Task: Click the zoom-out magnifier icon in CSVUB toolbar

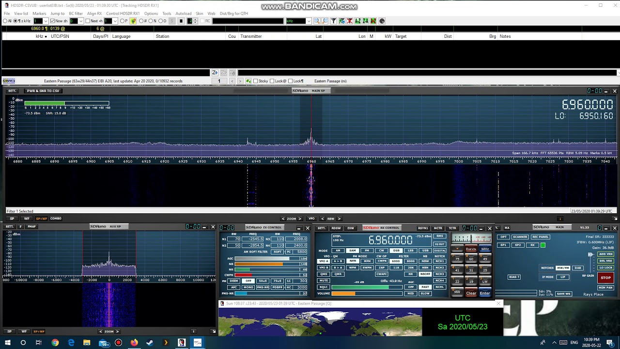Action: point(325,21)
